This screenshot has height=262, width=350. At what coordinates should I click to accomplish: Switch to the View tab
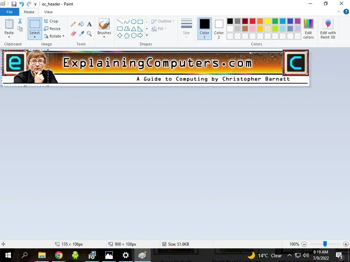pyautogui.click(x=48, y=12)
